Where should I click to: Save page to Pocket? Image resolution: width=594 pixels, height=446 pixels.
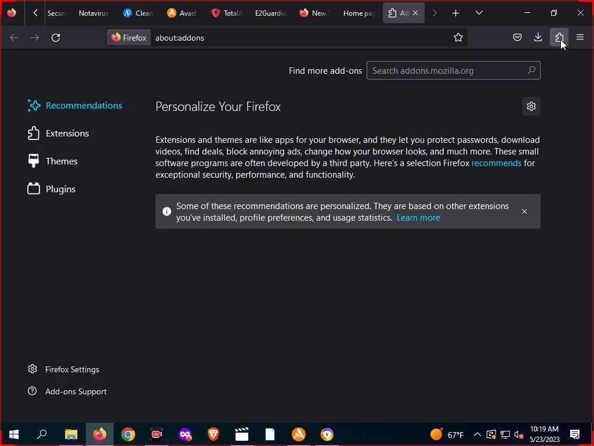click(x=517, y=37)
